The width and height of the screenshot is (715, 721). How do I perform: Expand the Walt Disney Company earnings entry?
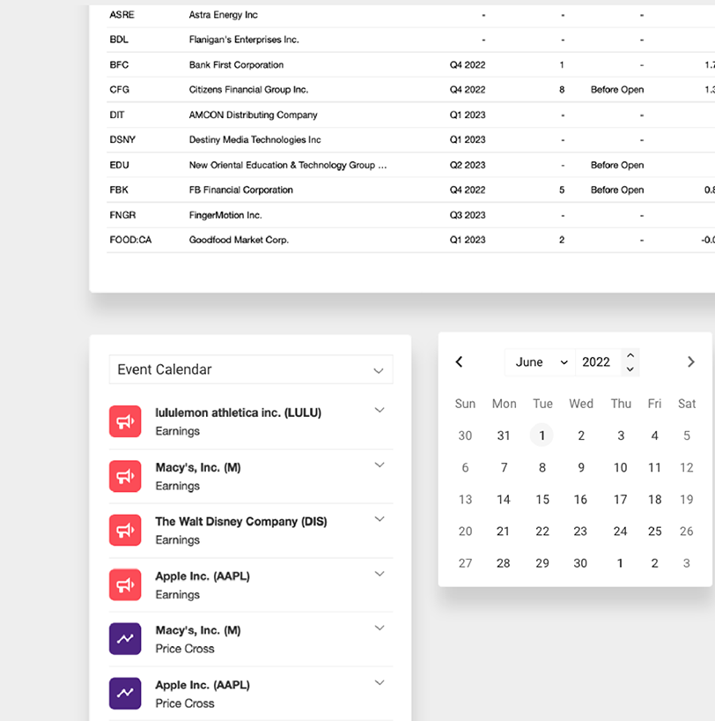tap(380, 519)
